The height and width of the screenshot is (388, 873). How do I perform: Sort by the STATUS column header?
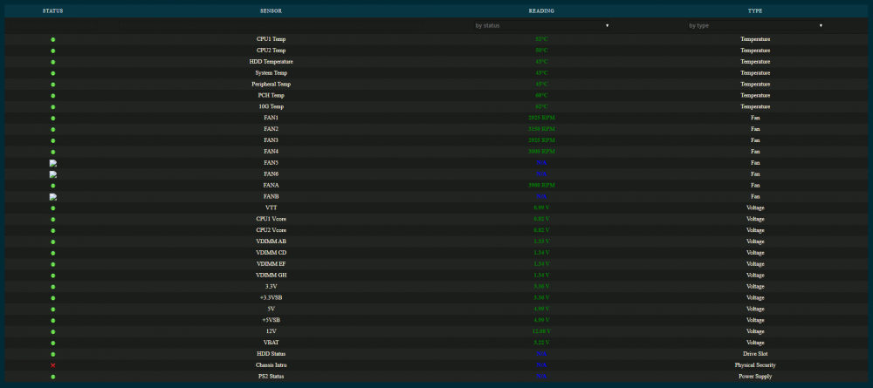pos(53,11)
